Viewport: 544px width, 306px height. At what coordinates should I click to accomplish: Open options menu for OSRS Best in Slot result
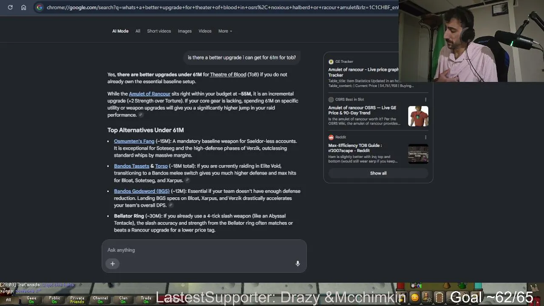point(425,100)
